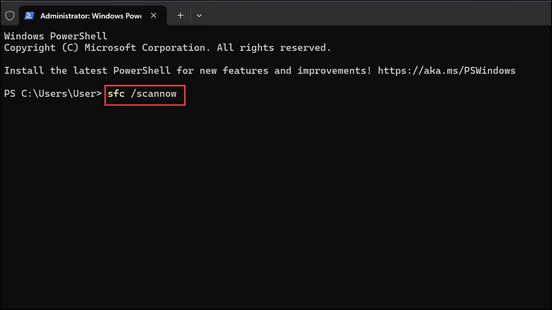Click the Copyright (C) Microsoft Corporation line
The image size is (552, 310).
pos(168,48)
